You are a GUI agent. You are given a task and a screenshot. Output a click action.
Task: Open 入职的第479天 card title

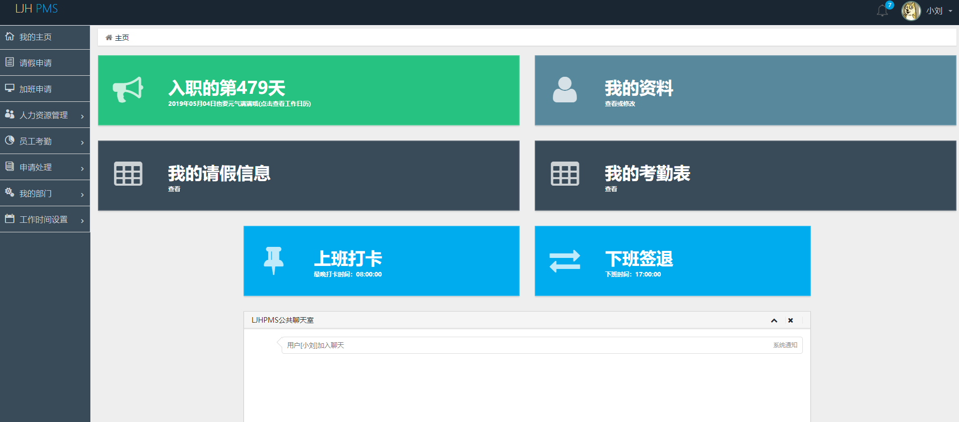227,88
